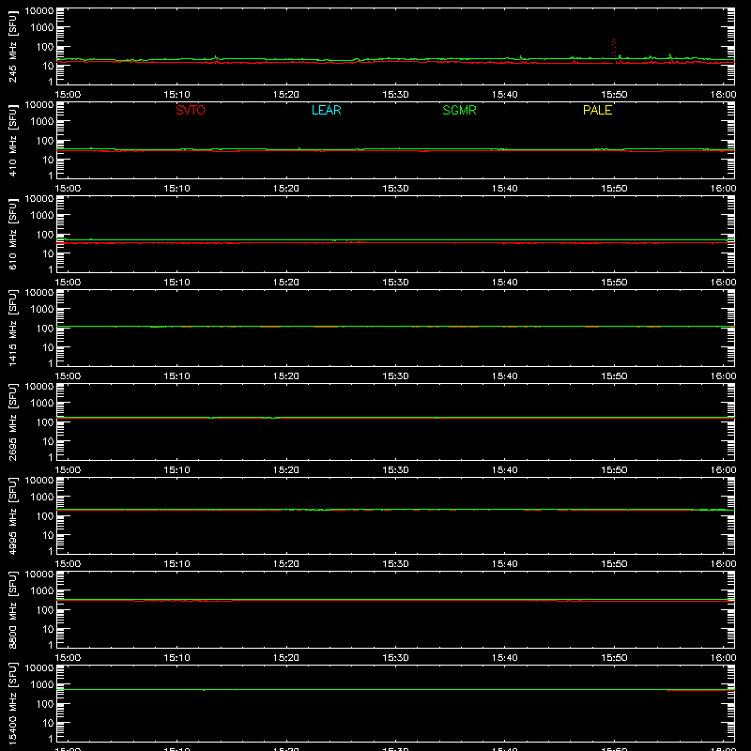Click 15:50 under the 245 MHz plot
Image resolution: width=751 pixels, height=751 pixels.
point(614,95)
